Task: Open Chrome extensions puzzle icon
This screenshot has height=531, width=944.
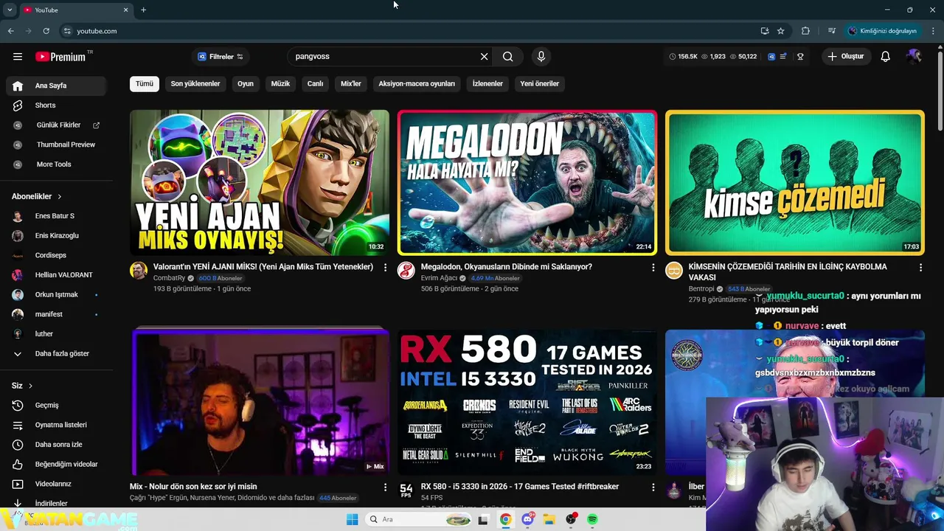Action: (x=805, y=31)
